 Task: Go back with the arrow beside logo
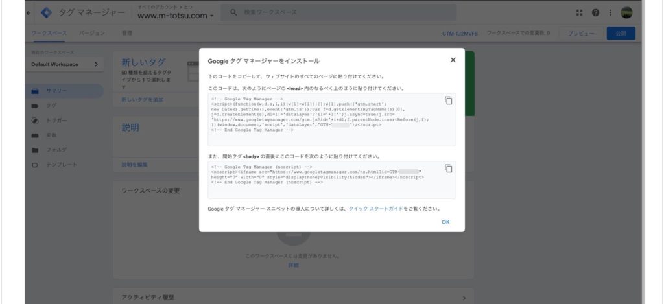click(29, 13)
